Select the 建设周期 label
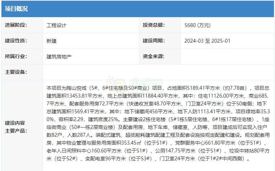The width and height of the screenshot is (275, 171). point(153,41)
